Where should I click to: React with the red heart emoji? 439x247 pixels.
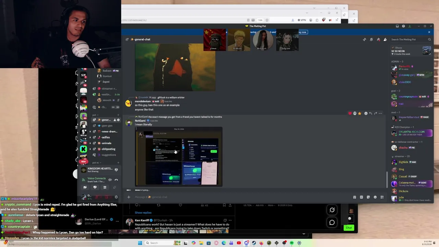pyautogui.click(x=350, y=113)
